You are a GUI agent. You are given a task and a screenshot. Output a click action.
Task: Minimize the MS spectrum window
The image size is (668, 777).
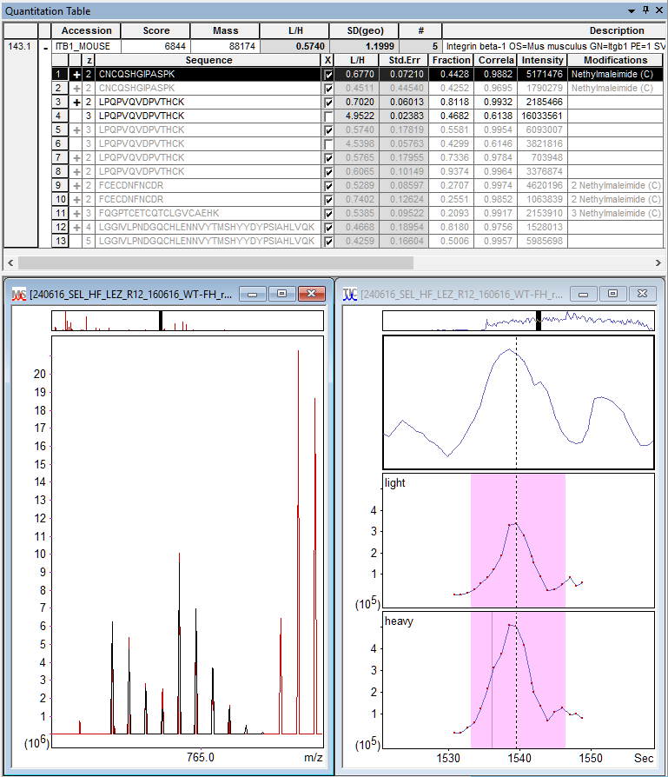click(253, 294)
